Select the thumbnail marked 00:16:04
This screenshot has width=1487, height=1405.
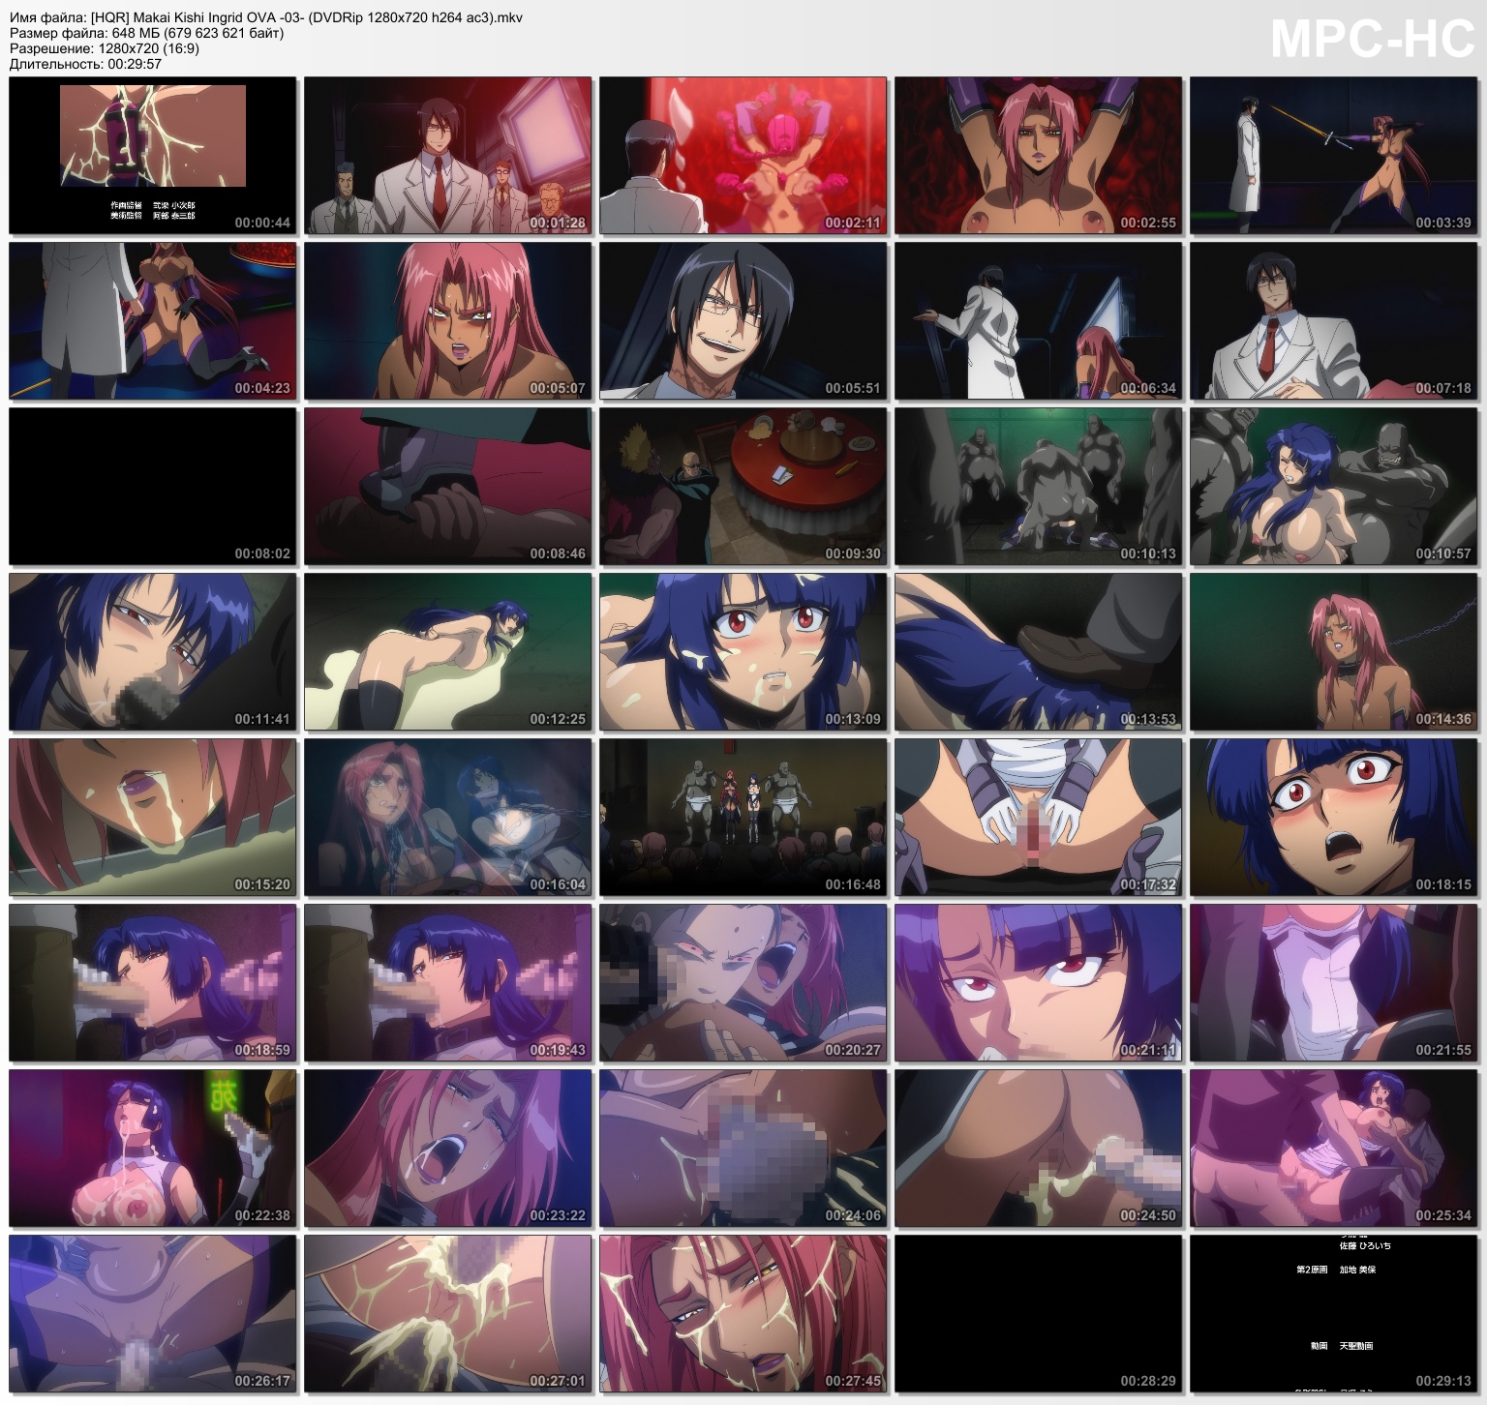(448, 818)
